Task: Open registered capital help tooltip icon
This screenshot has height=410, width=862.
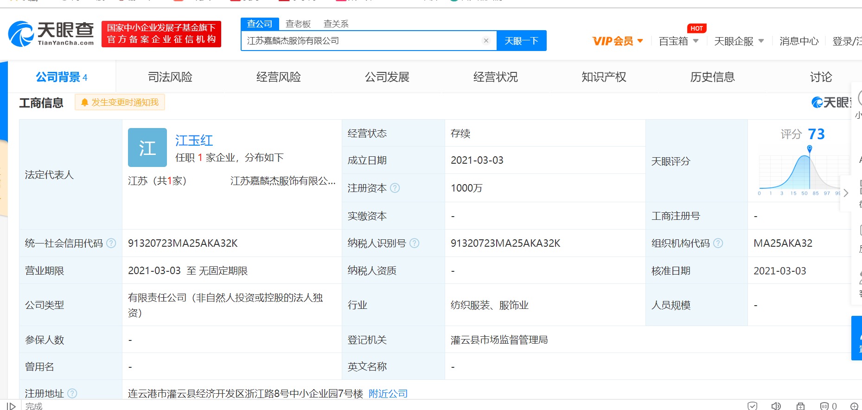Action: 395,188
